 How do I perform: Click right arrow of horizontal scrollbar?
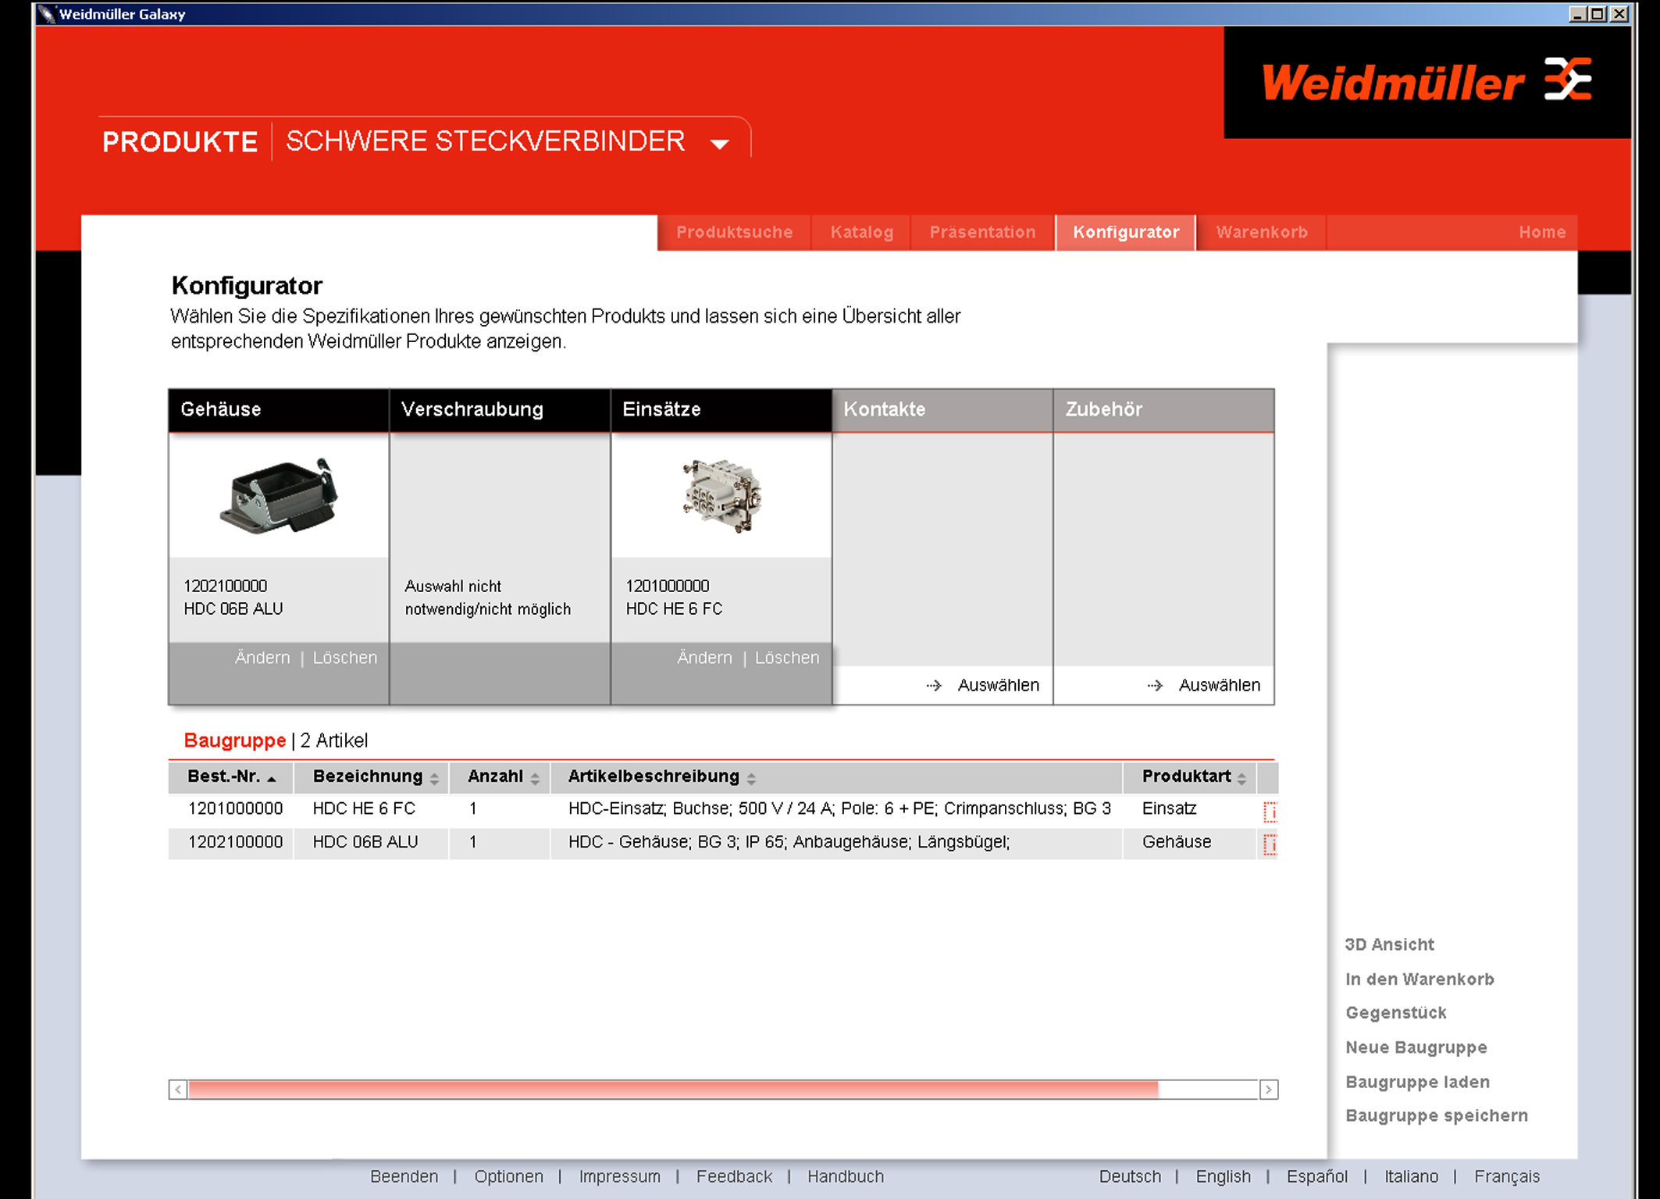coord(1268,1089)
